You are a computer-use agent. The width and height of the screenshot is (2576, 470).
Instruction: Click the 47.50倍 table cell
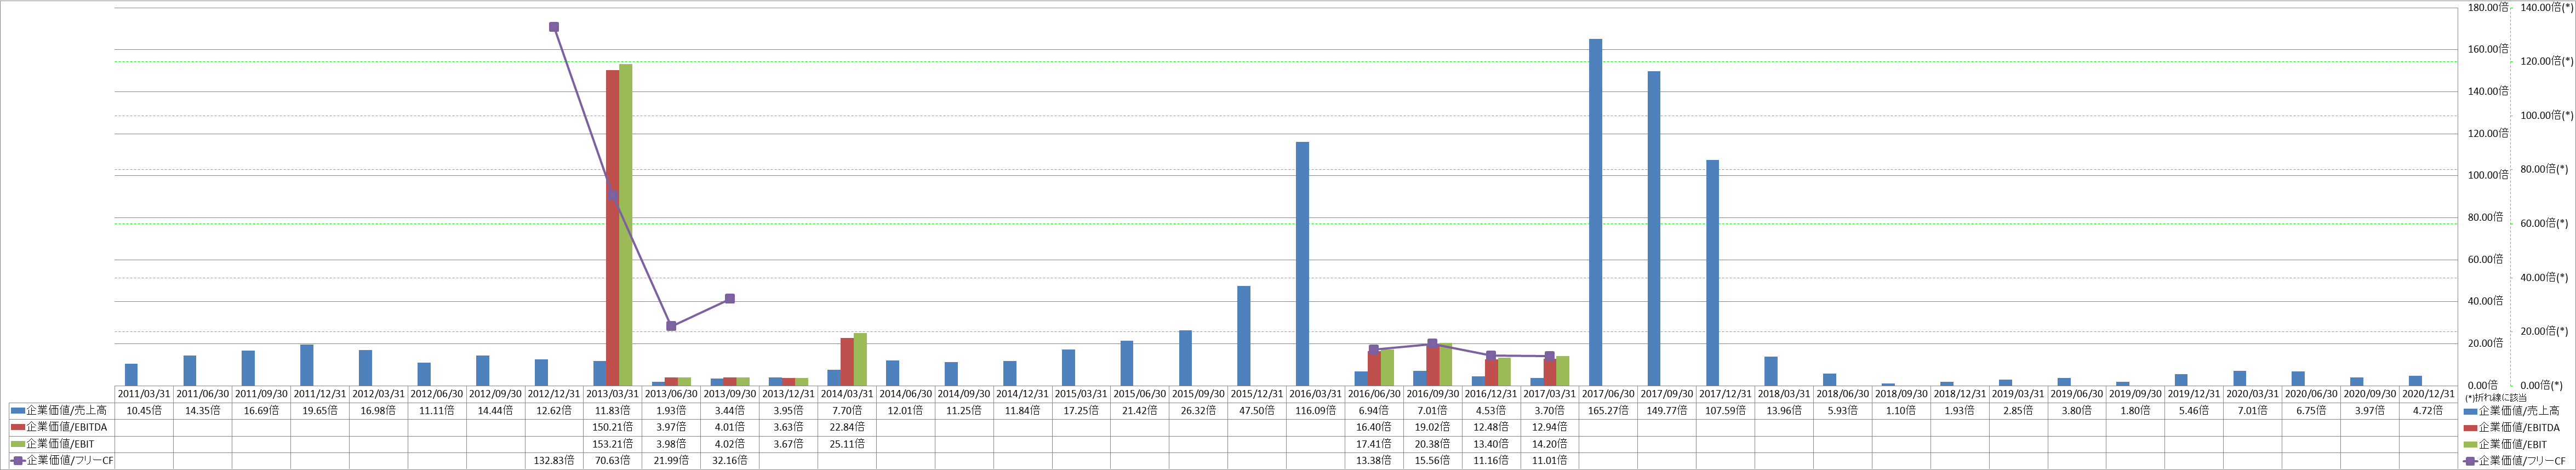point(1257,411)
